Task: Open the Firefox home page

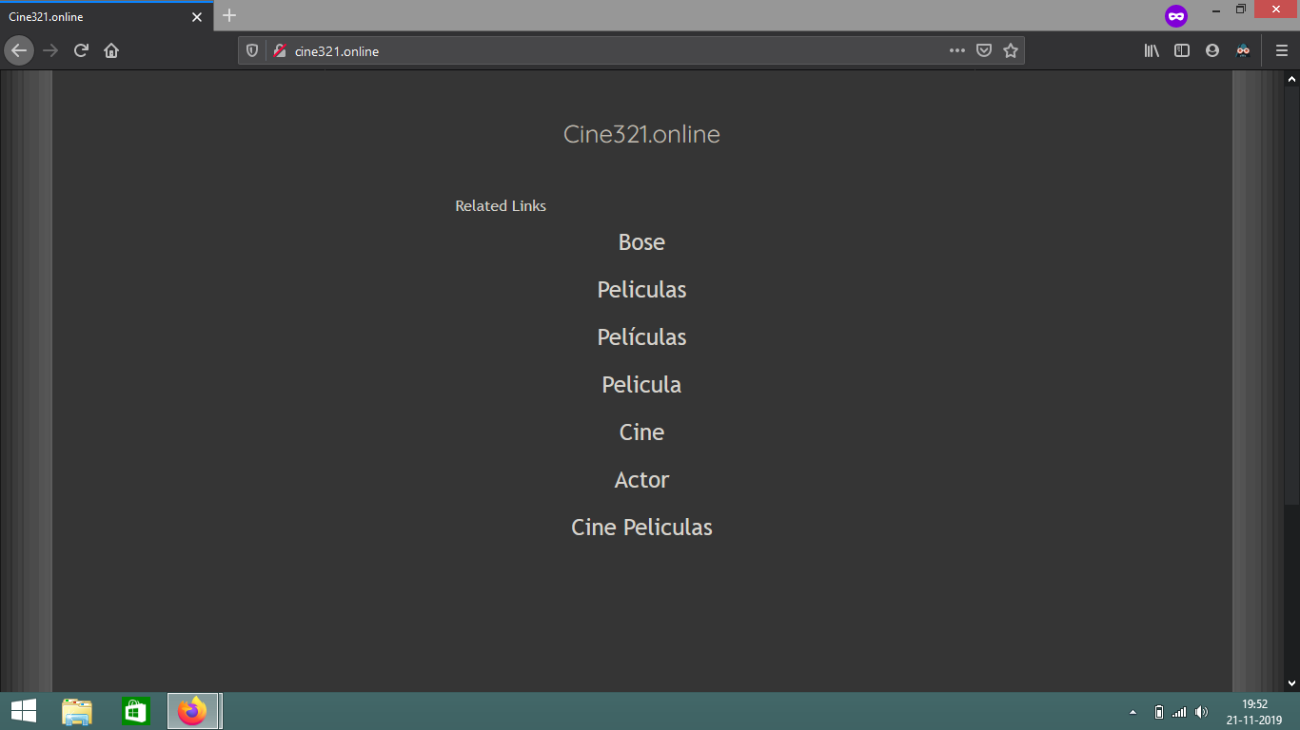Action: click(x=111, y=50)
